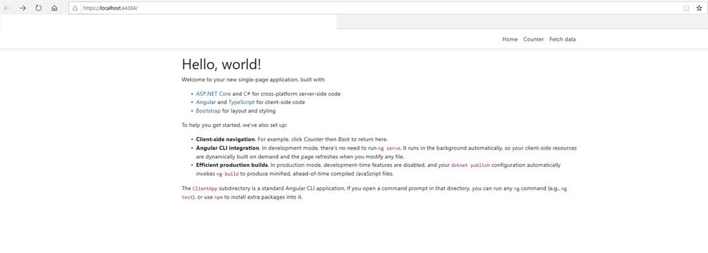Add page to favorites with star icon
The image size is (708, 253).
click(x=700, y=8)
